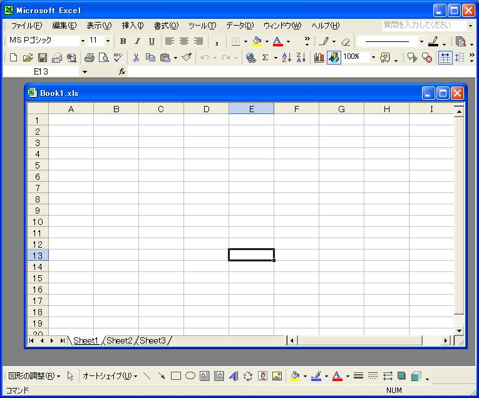
Task: Insert WordArt from drawing toolbar
Action: (x=234, y=375)
